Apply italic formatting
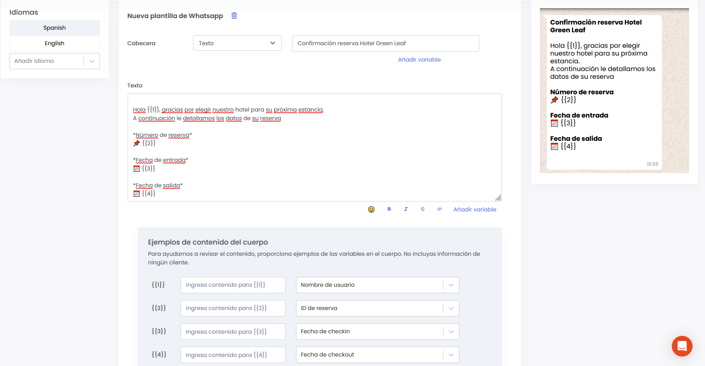This screenshot has height=366, width=705. (406, 209)
